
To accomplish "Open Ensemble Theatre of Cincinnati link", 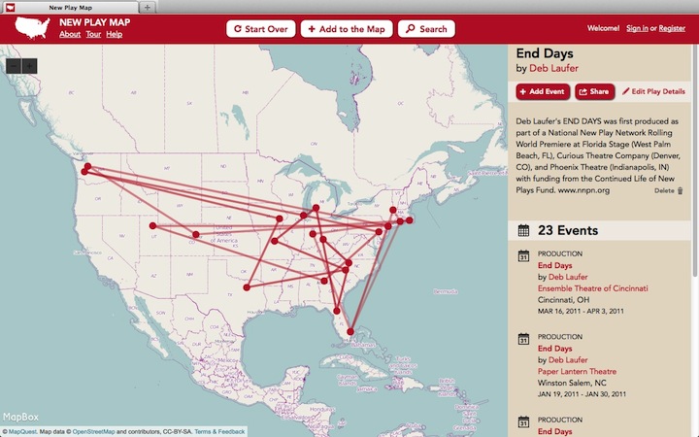I will tap(592, 288).
